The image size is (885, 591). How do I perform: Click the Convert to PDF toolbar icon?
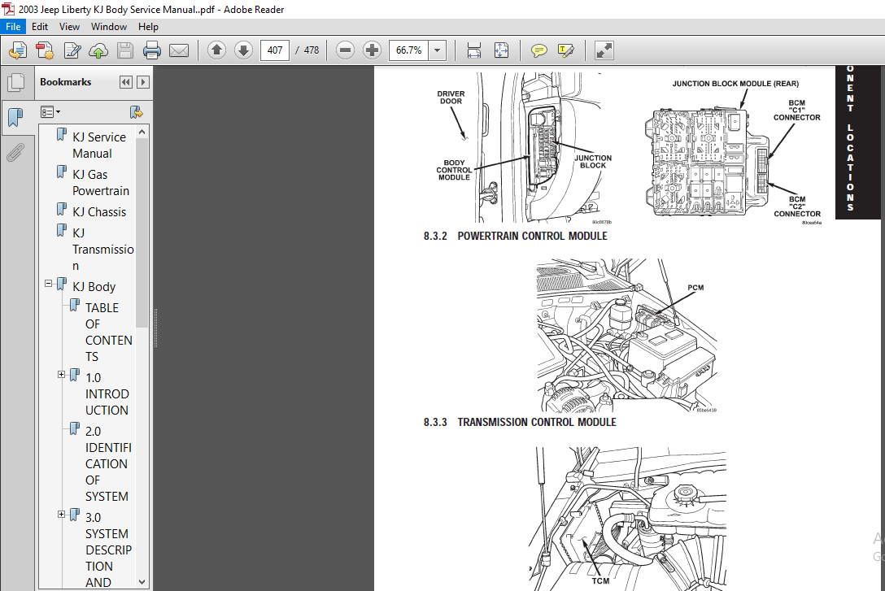(x=45, y=50)
